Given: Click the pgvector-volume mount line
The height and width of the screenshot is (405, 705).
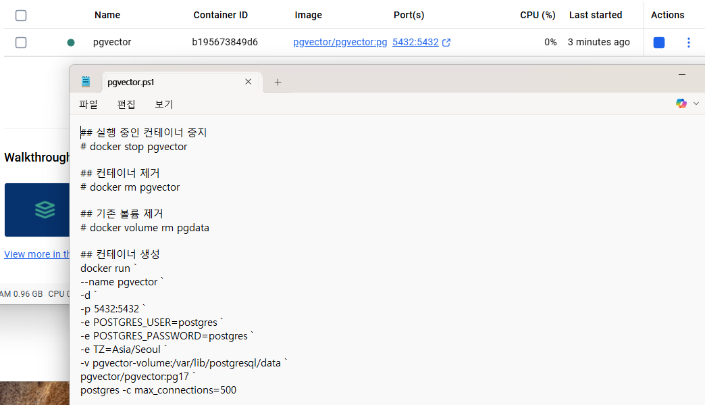Looking at the screenshot, I should click(x=184, y=363).
